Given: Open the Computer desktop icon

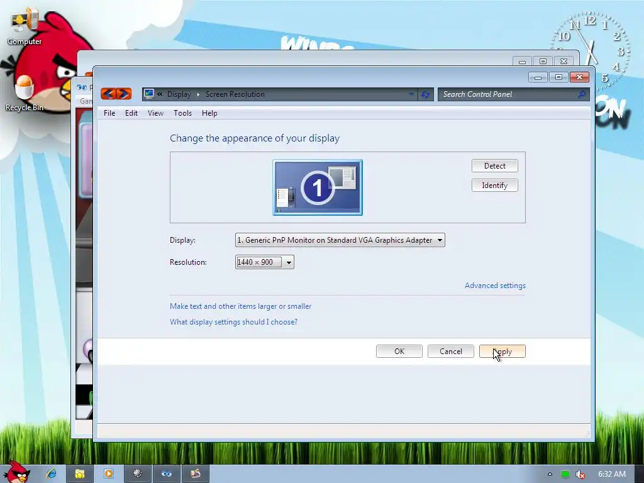Looking at the screenshot, I should pos(25,28).
